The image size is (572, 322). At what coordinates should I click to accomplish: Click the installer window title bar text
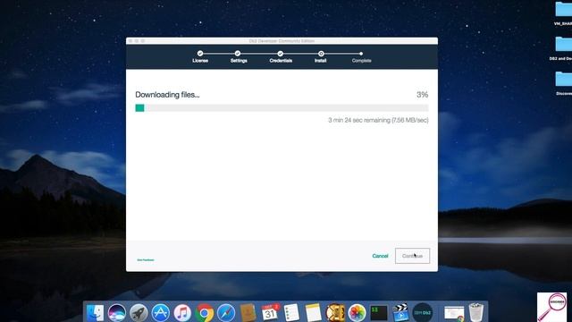click(282, 41)
